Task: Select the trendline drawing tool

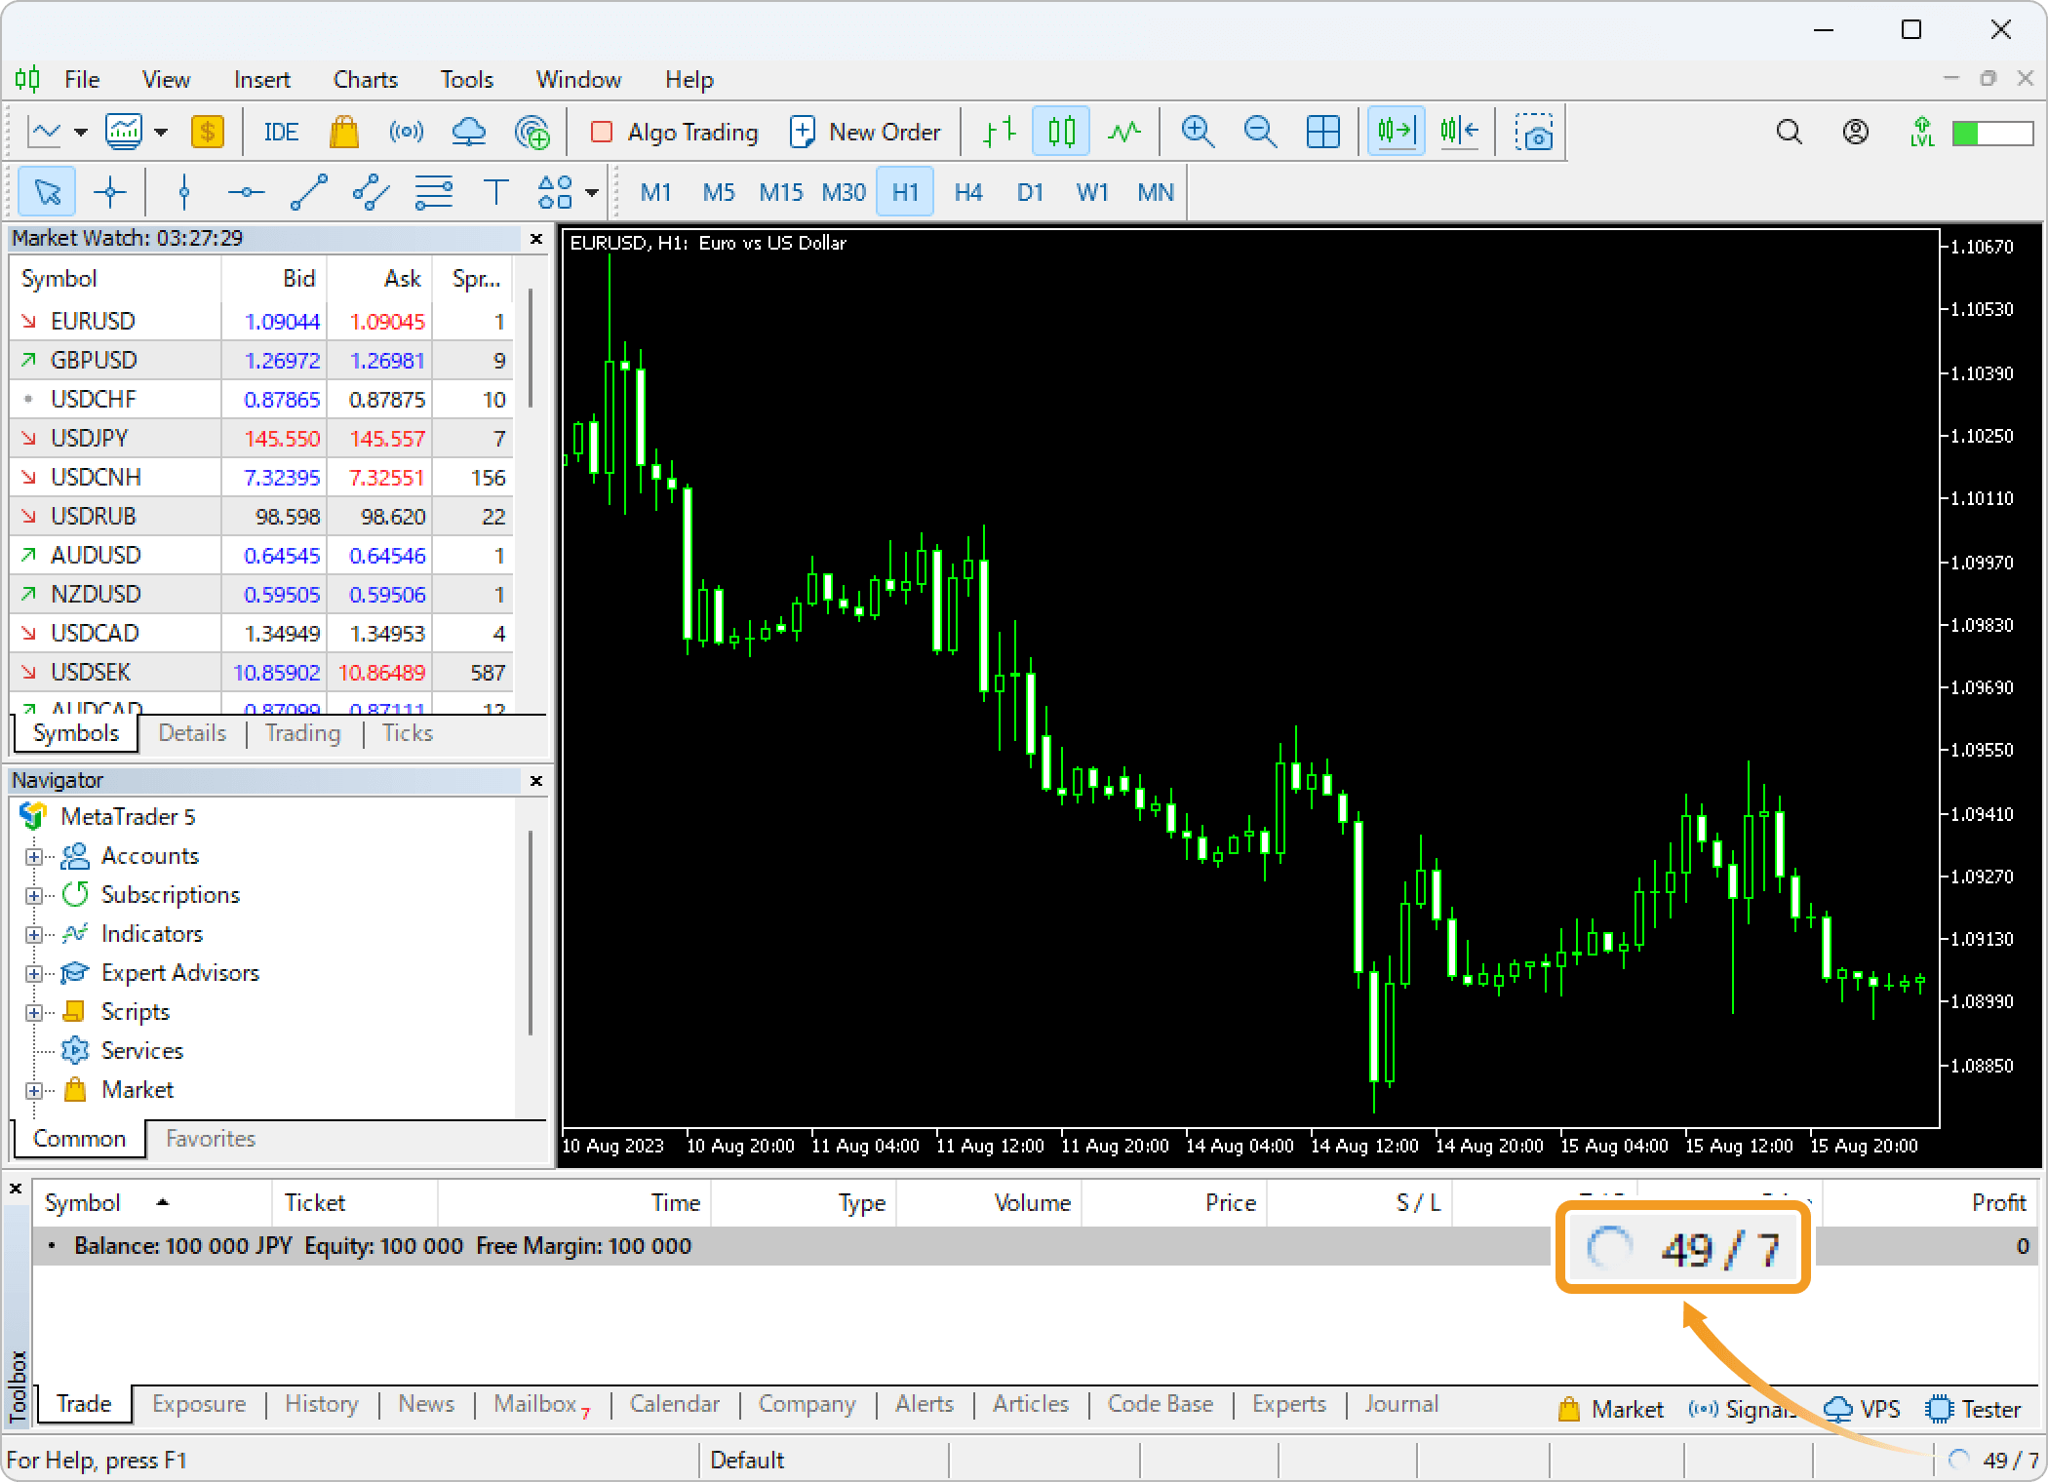Action: tap(308, 192)
